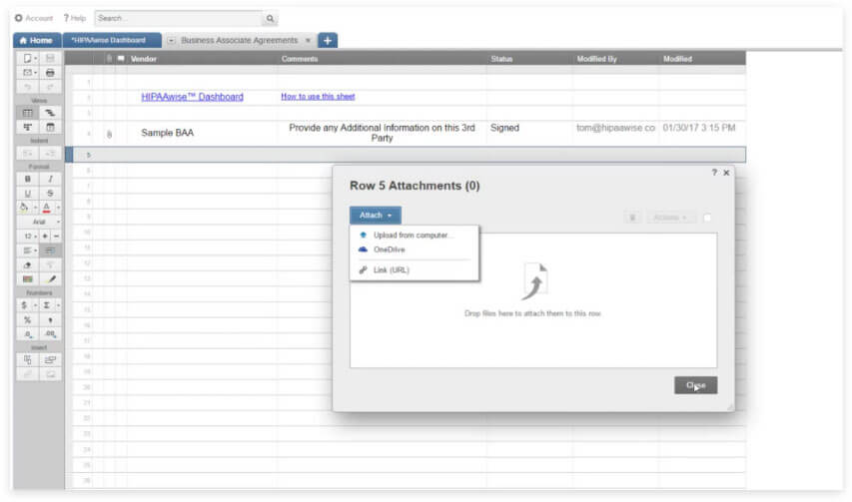This screenshot has height=502, width=852.
Task: Open the HIPAAwise Dashboard link
Action: (x=193, y=97)
